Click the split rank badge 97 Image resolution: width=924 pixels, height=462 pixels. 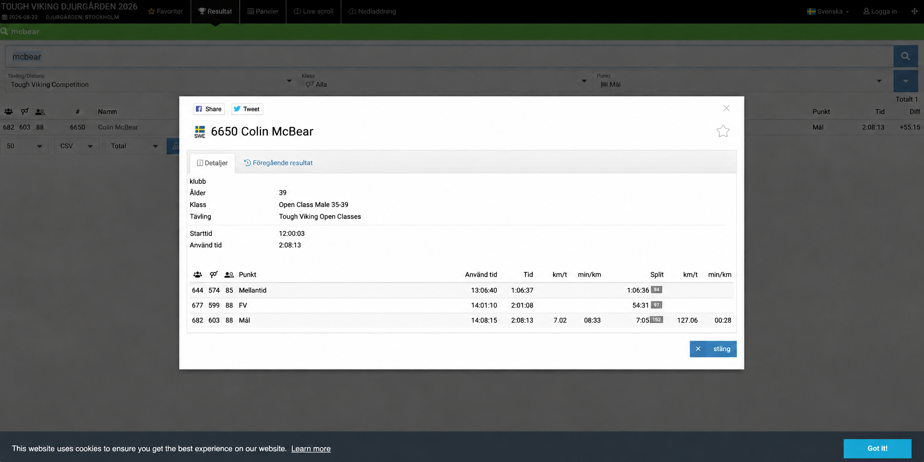[x=656, y=305]
